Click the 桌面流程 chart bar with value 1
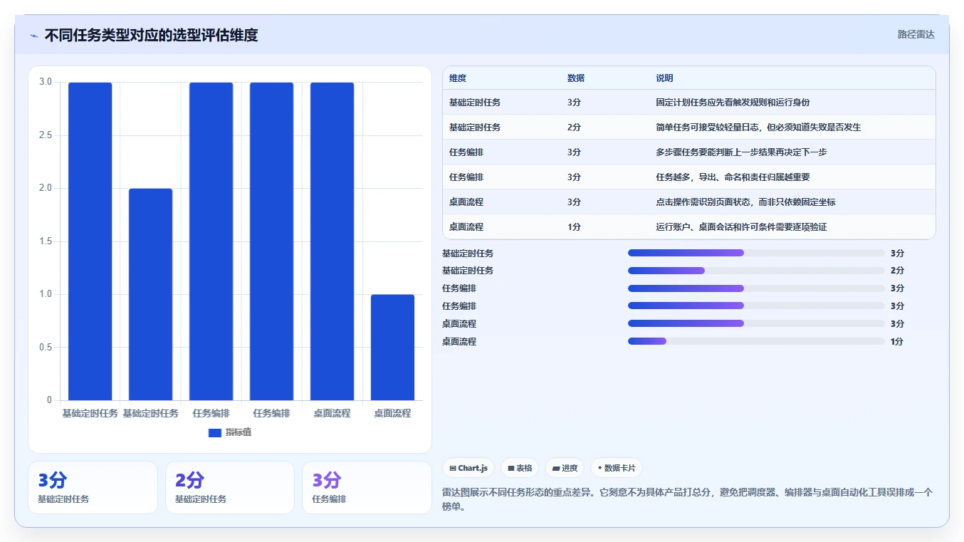This screenshot has width=964, height=542. [x=392, y=348]
